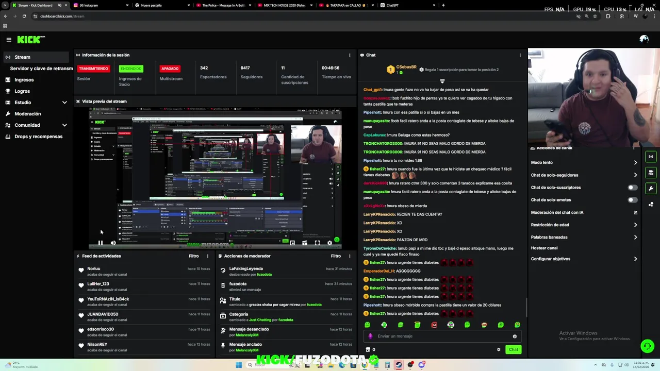
Task: Open the hamburger menu beside the Kick logo
Action: point(9,40)
